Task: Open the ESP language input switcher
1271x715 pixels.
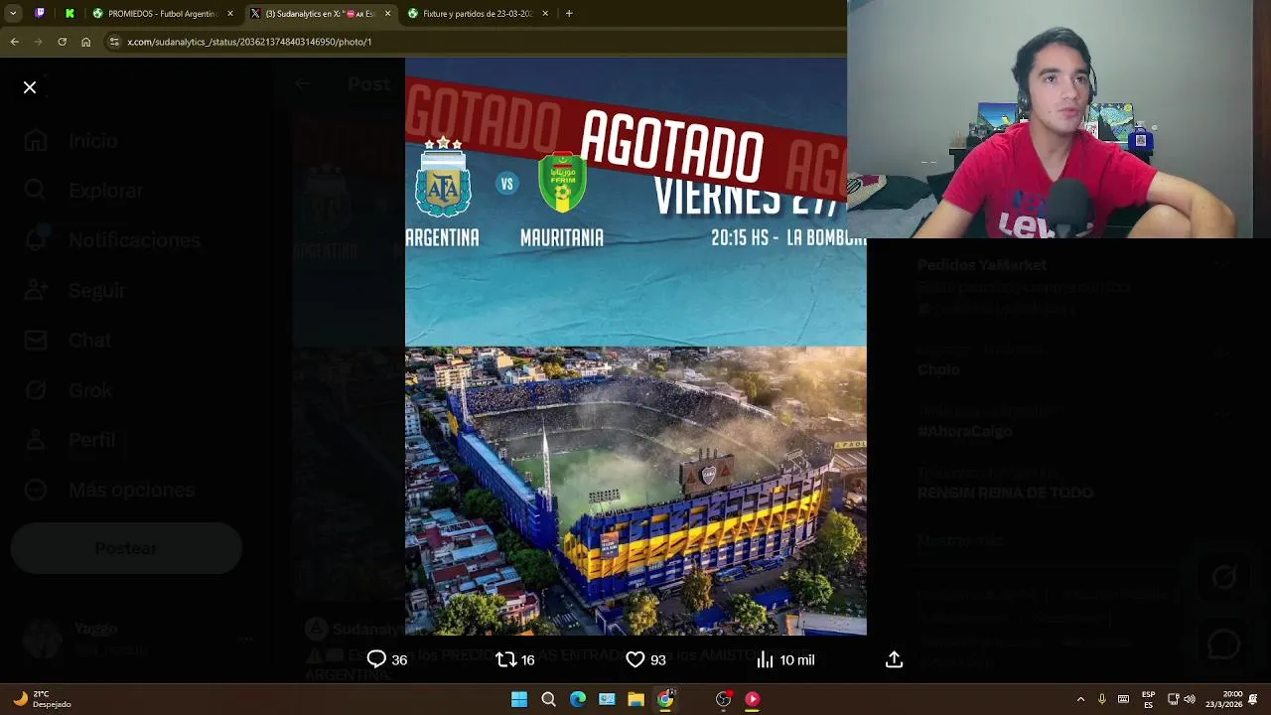Action: [1149, 699]
